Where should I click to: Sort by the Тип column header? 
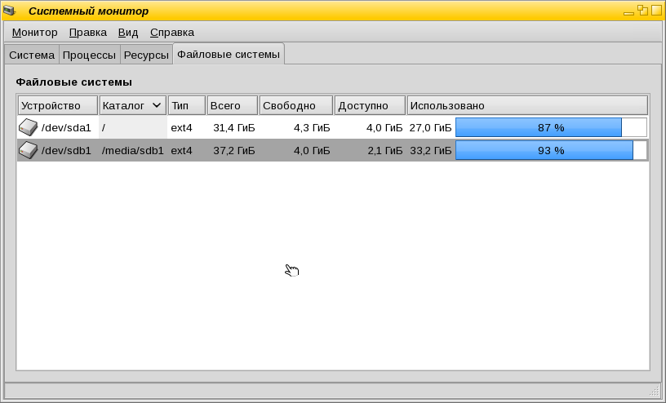186,105
